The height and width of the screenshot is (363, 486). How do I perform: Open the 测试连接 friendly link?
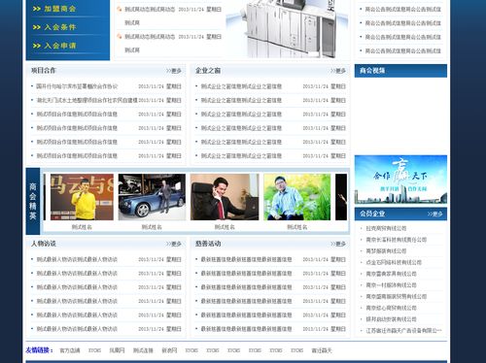click(x=143, y=350)
